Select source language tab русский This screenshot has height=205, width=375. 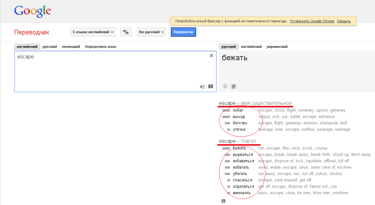[x=50, y=47]
